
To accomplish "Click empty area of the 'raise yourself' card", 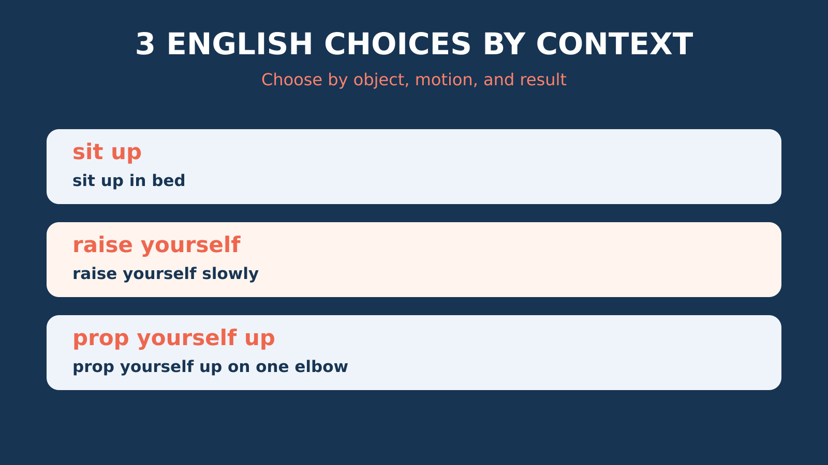I will tap(517, 259).
